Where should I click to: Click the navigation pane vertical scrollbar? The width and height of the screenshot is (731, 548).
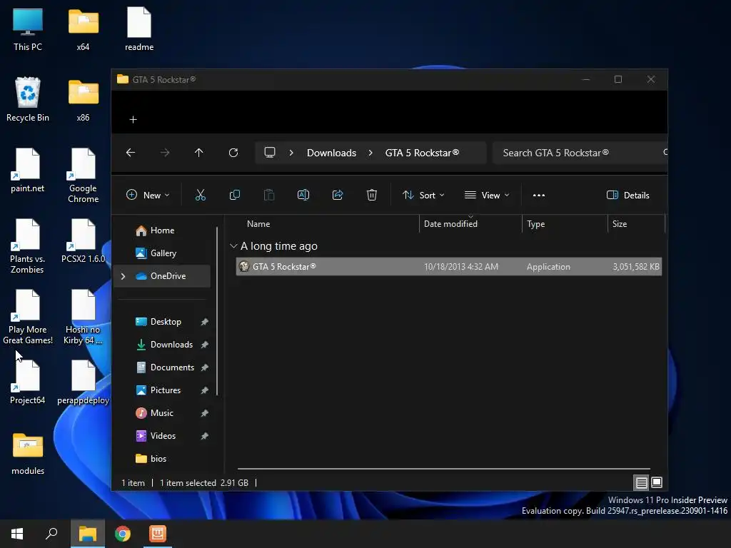point(217,312)
